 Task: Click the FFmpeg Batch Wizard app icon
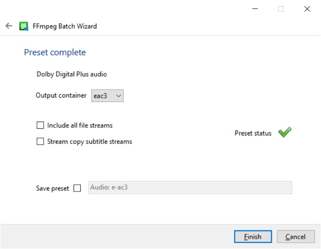tap(24, 26)
